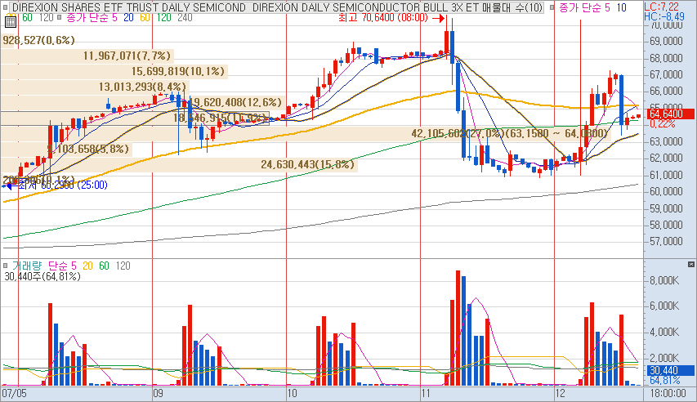This screenshot has width=697, height=402.
Task: Click the 8,000K volume axis label
Action: (x=664, y=280)
